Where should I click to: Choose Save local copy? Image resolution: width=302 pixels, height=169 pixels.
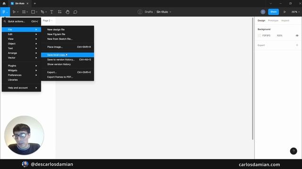(x=67, y=55)
